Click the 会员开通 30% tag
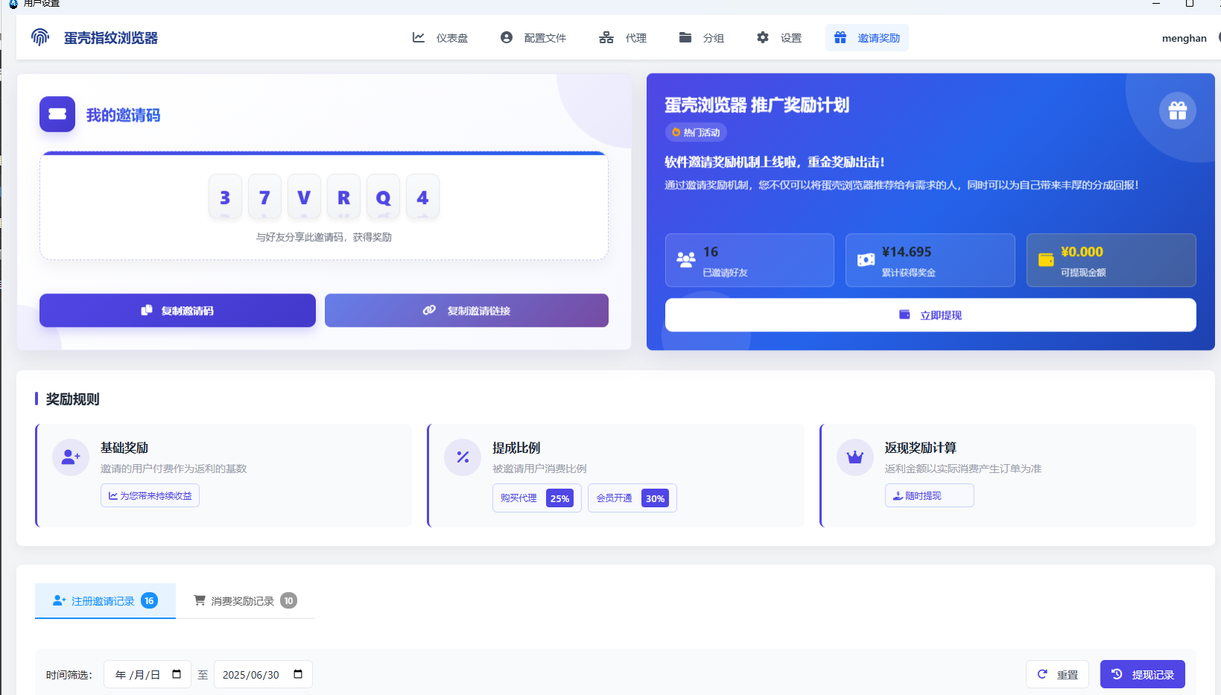The width and height of the screenshot is (1221, 695). click(x=632, y=498)
